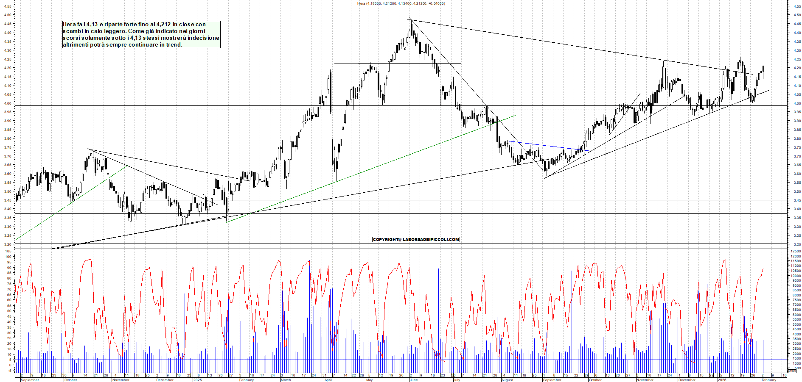
Task: Click the 2026 year label on time axis
Action: pyautogui.click(x=722, y=380)
